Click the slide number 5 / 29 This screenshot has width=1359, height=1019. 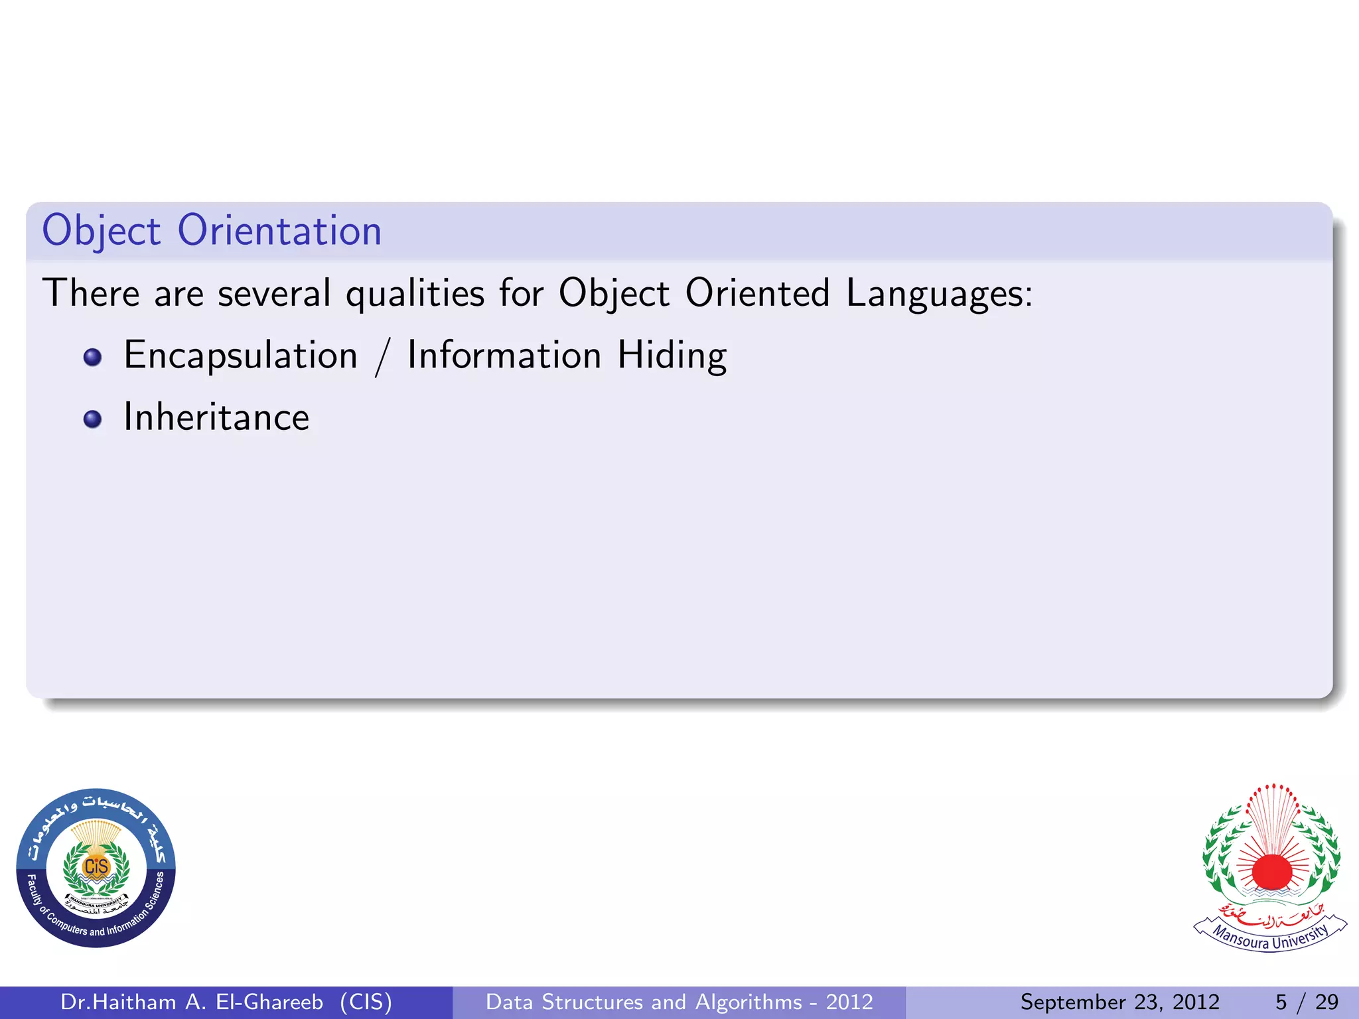(1307, 1002)
